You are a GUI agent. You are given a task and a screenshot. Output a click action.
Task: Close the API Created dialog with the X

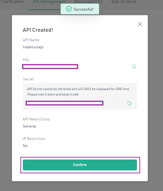(140, 24)
